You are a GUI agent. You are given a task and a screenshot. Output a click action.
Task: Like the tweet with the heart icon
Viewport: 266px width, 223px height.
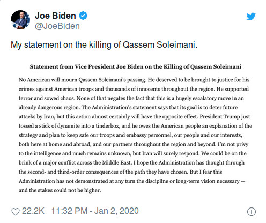click(x=16, y=212)
